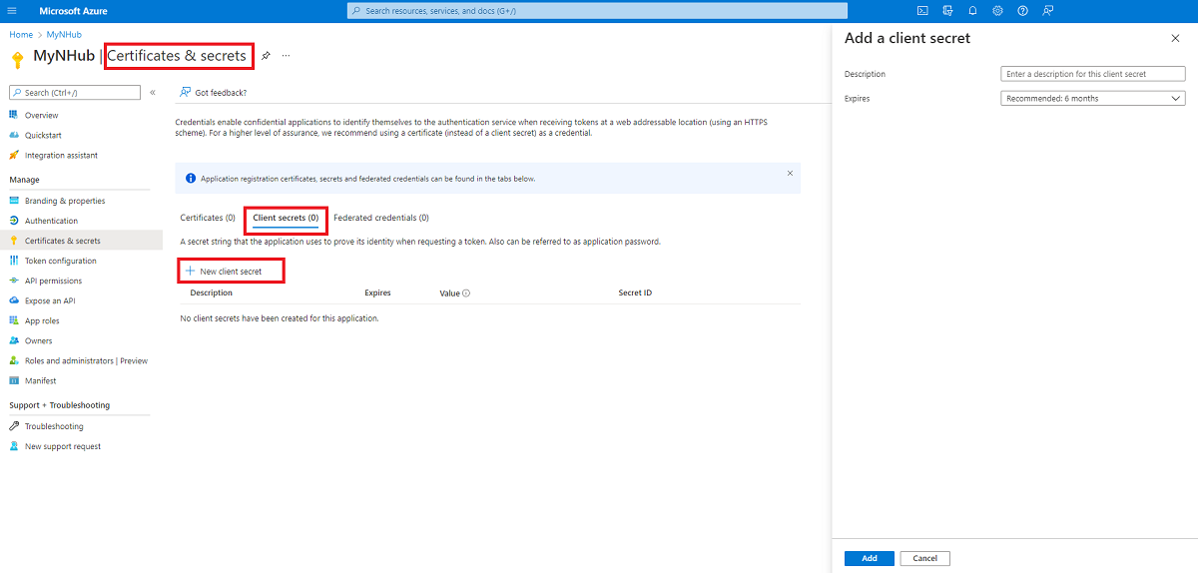Click the App roles icon
Screen dimensions: 1198x573
click(x=14, y=320)
